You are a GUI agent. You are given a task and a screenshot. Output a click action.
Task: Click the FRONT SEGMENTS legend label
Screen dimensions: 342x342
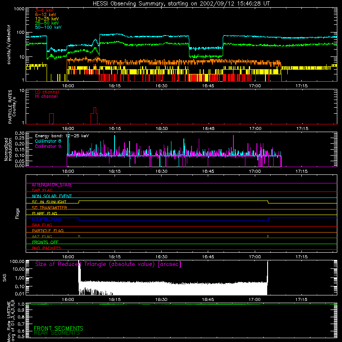pos(59,328)
